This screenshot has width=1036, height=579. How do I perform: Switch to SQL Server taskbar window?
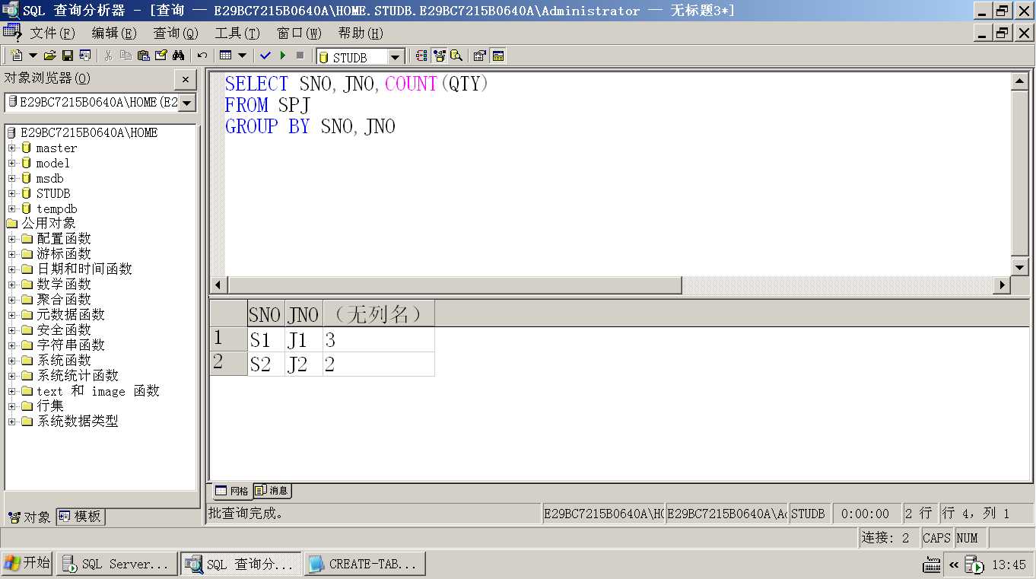click(x=117, y=564)
